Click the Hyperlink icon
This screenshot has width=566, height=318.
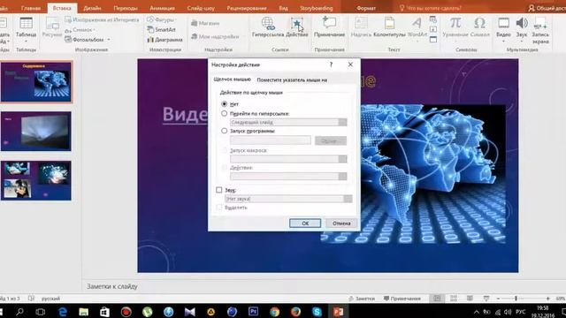point(268,23)
